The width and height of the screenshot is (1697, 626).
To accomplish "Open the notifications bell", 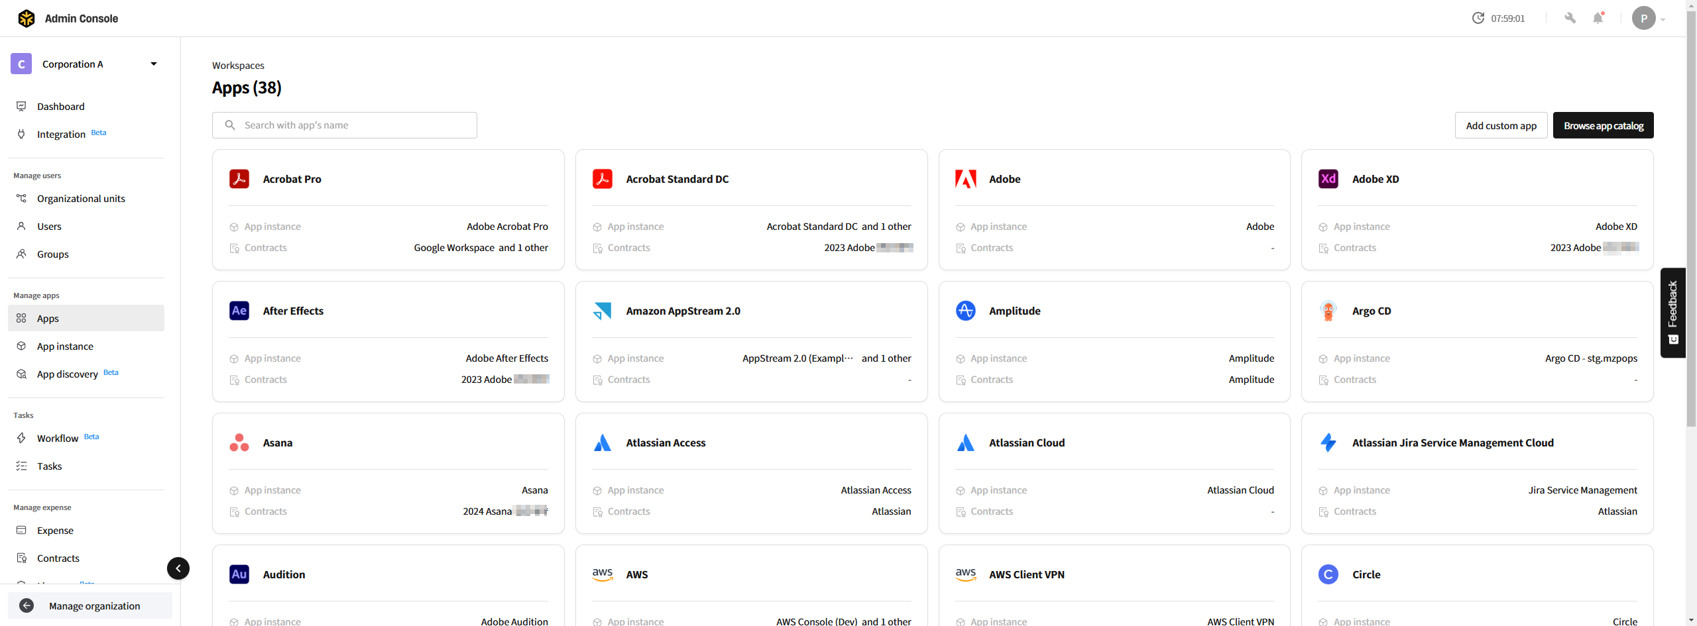I will [1598, 19].
